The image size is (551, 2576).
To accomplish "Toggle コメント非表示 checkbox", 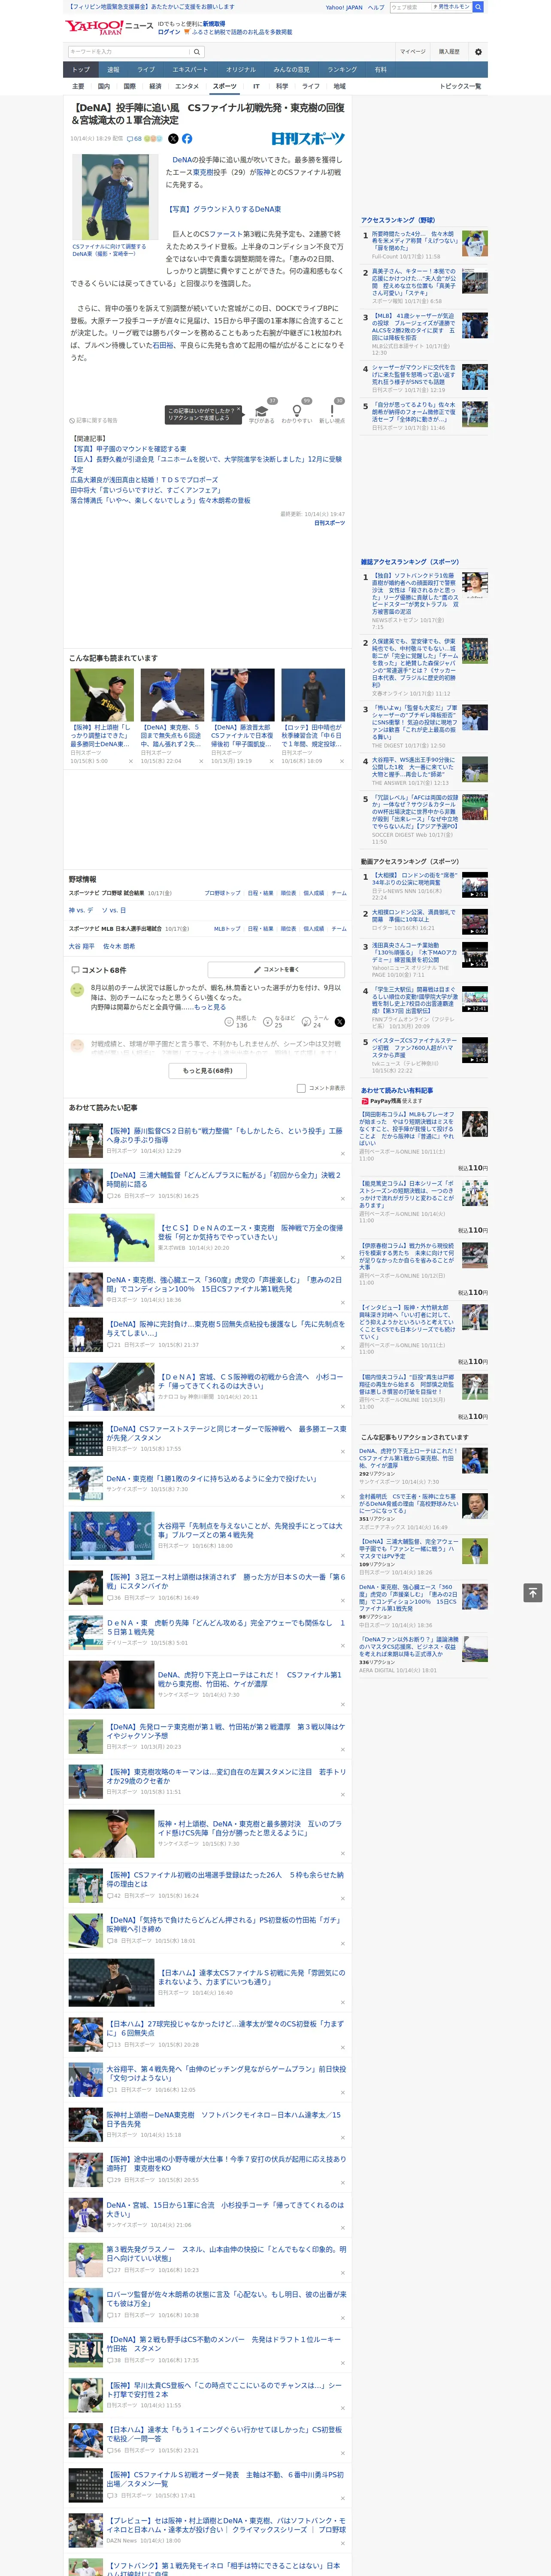I will pyautogui.click(x=301, y=1088).
